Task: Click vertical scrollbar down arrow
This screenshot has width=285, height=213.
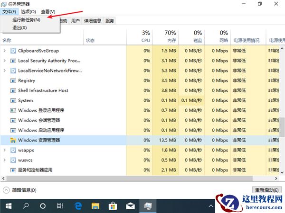Action: point(282,172)
